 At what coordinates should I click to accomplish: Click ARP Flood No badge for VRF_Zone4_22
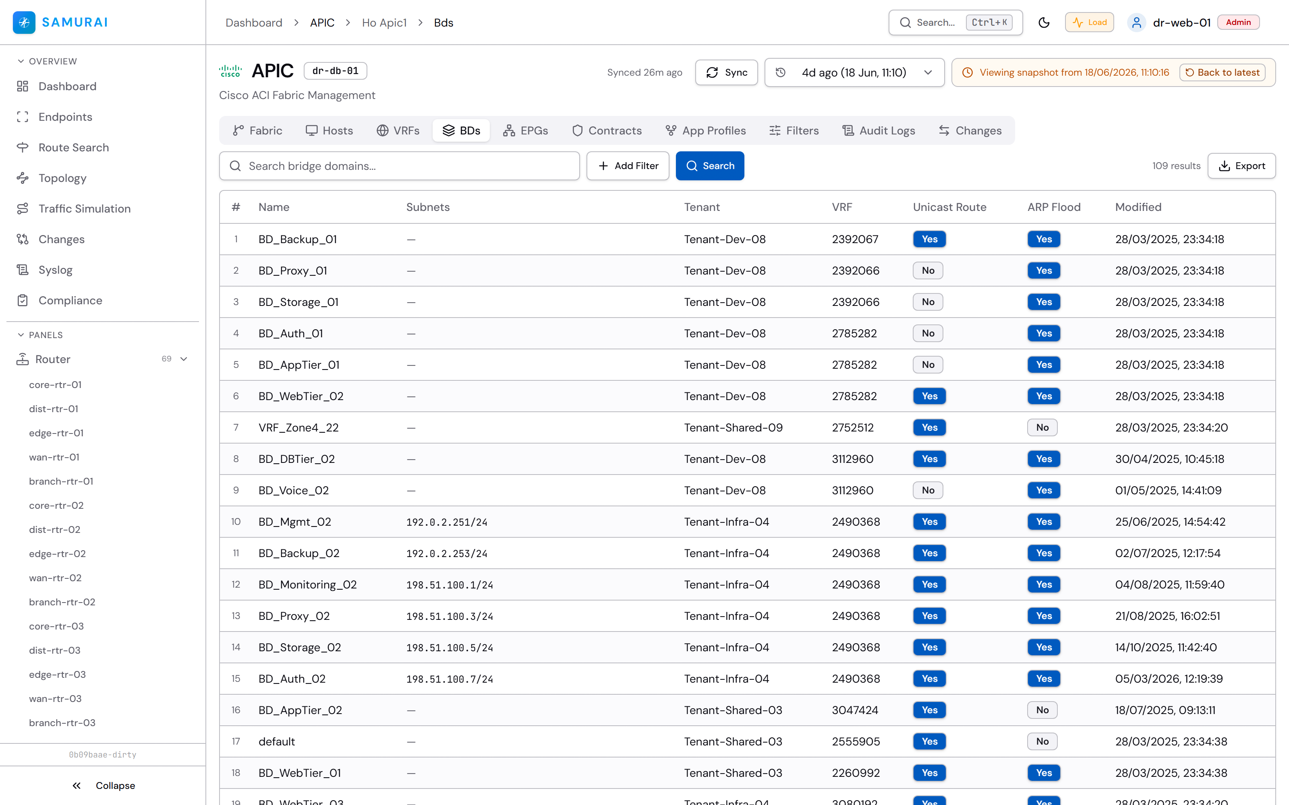click(x=1042, y=427)
